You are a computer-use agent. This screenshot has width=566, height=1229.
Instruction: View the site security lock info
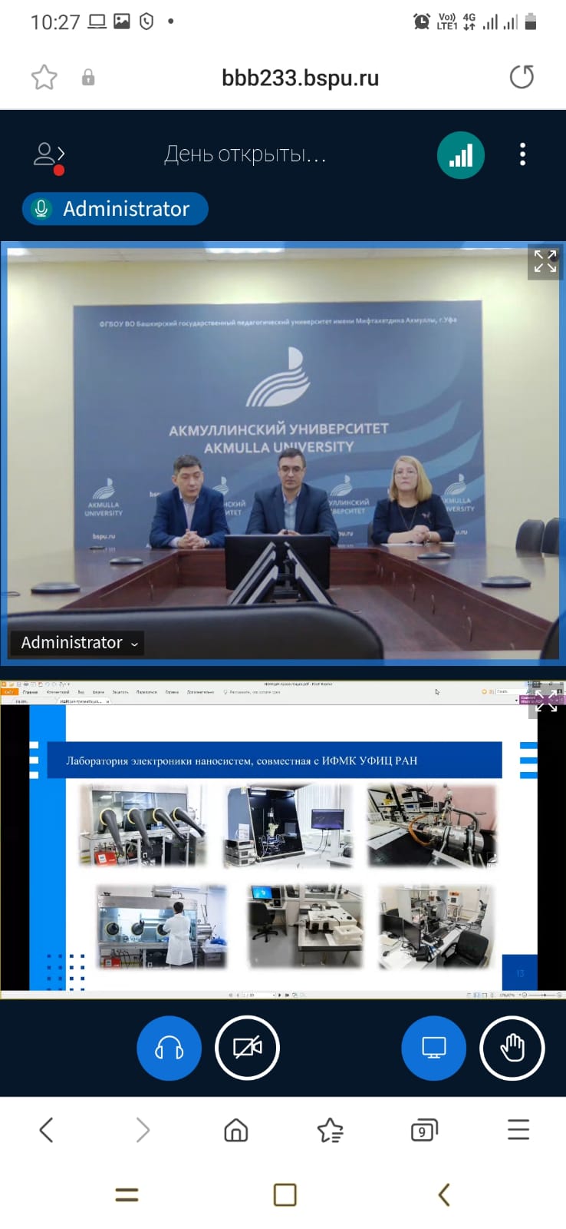click(x=88, y=78)
